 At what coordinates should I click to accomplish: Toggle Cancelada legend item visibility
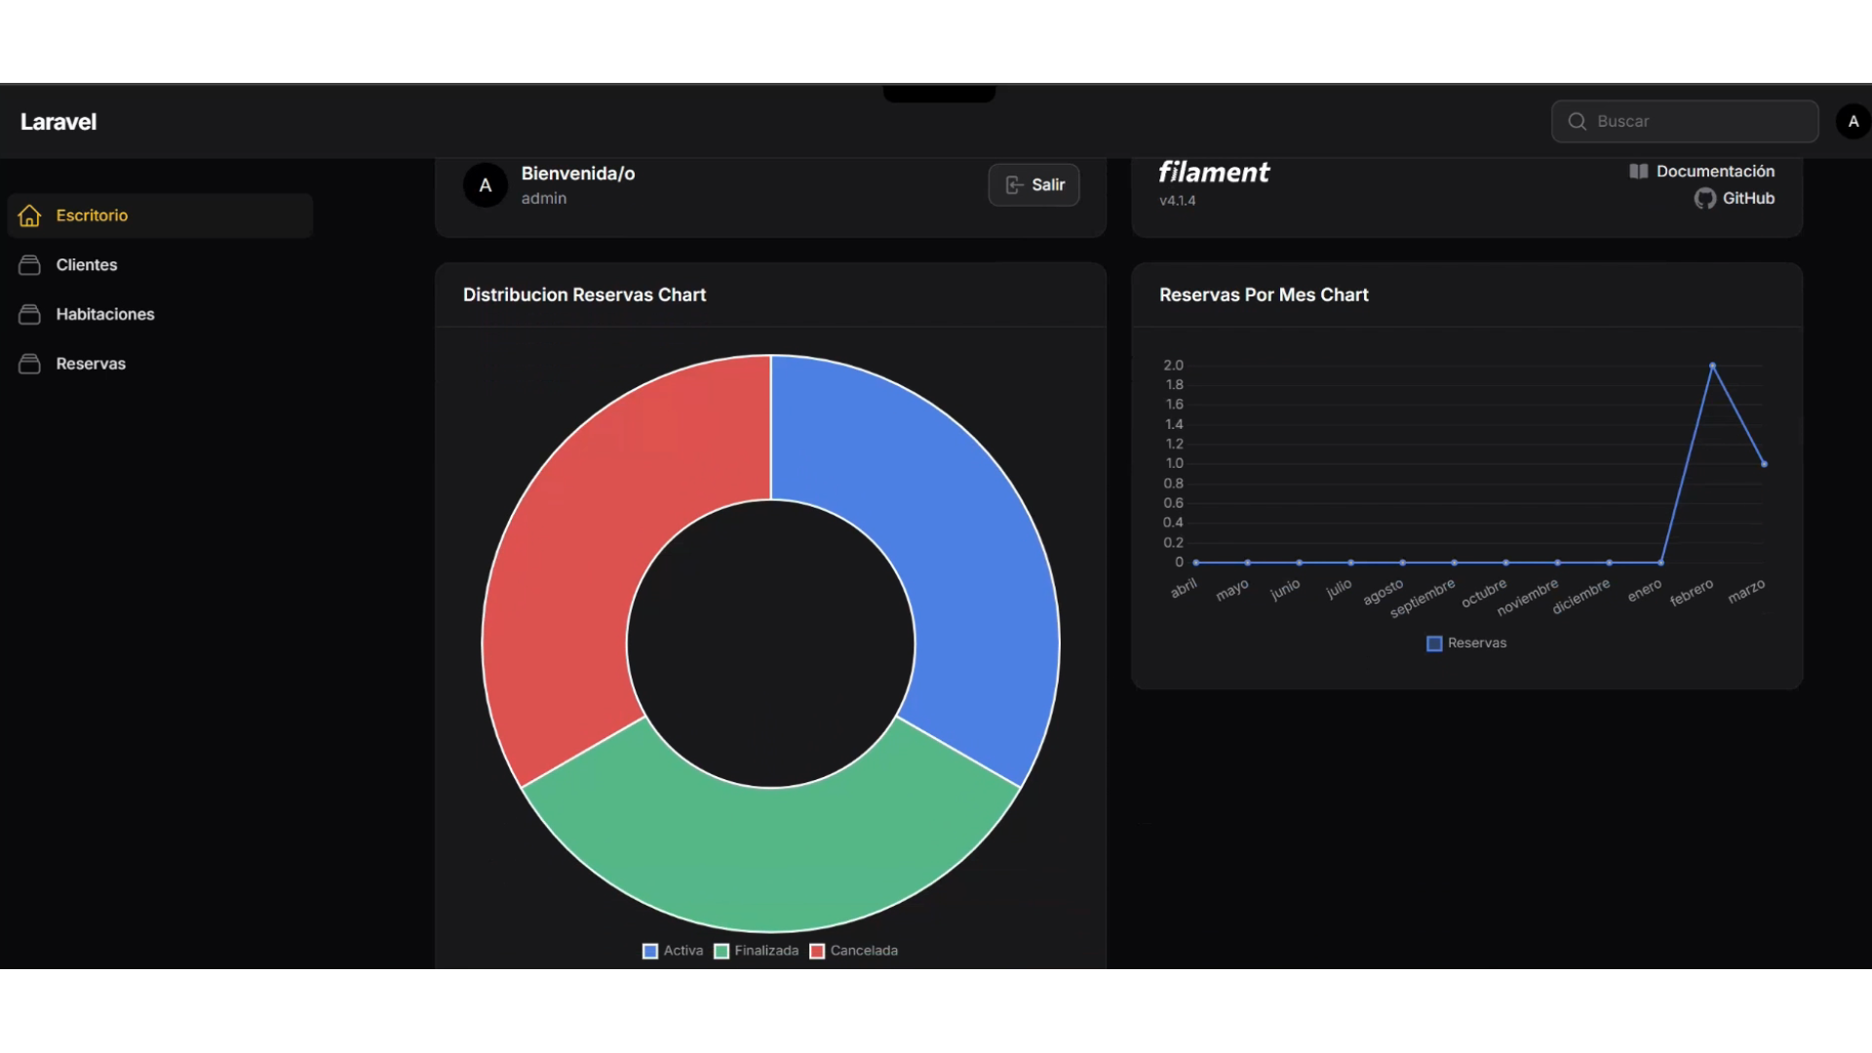(854, 951)
